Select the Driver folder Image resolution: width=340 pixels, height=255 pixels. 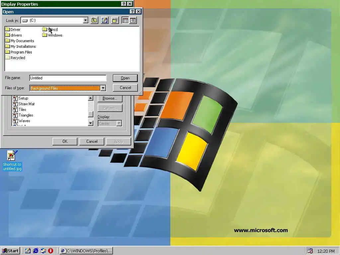point(13,30)
